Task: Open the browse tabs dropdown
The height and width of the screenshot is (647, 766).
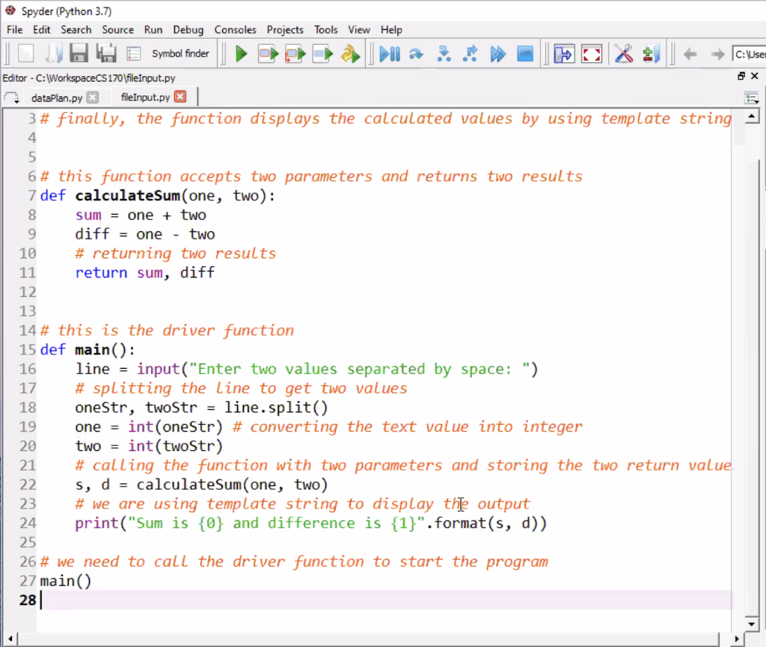Action: pos(12,98)
